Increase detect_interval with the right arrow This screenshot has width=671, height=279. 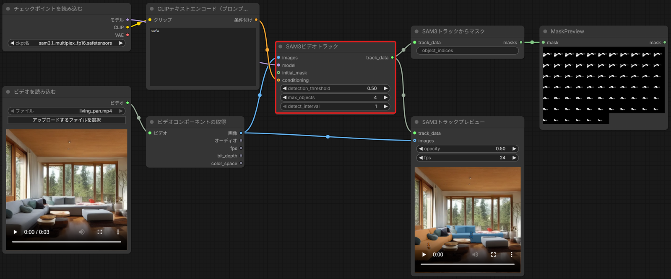point(386,106)
